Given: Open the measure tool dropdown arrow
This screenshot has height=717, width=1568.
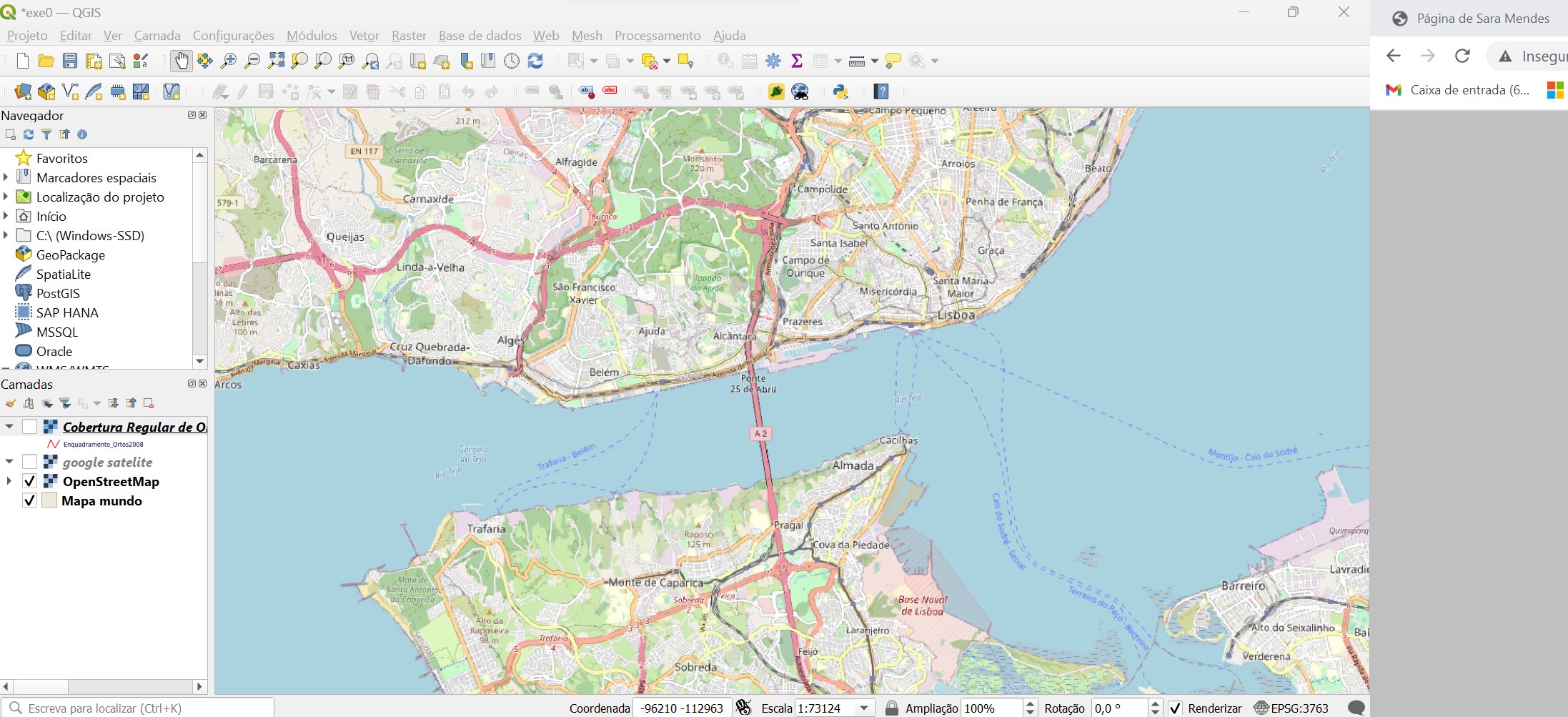Looking at the screenshot, I should (874, 61).
